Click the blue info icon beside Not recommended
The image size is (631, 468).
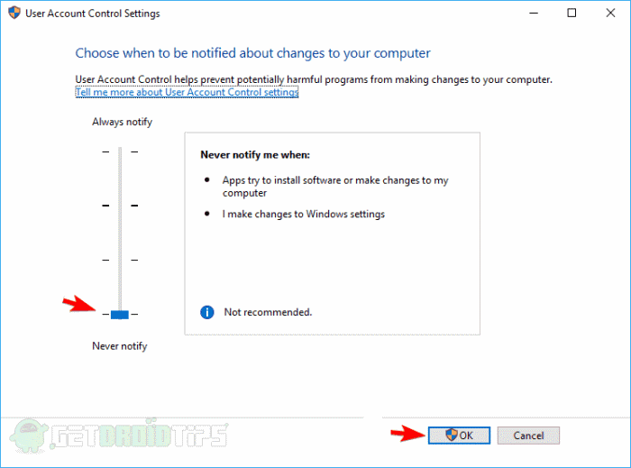pyautogui.click(x=206, y=312)
